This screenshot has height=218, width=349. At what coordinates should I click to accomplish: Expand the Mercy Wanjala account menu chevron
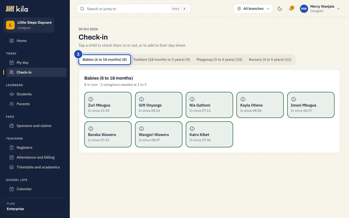[x=338, y=9]
